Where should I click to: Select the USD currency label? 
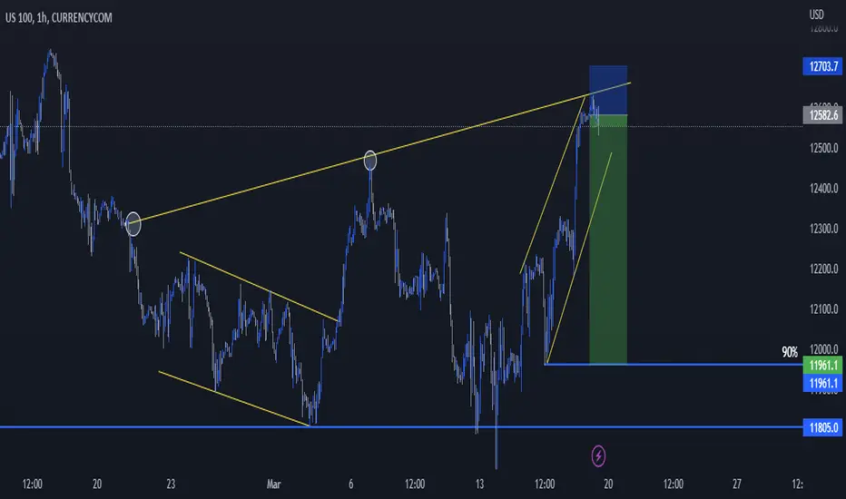coord(816,14)
